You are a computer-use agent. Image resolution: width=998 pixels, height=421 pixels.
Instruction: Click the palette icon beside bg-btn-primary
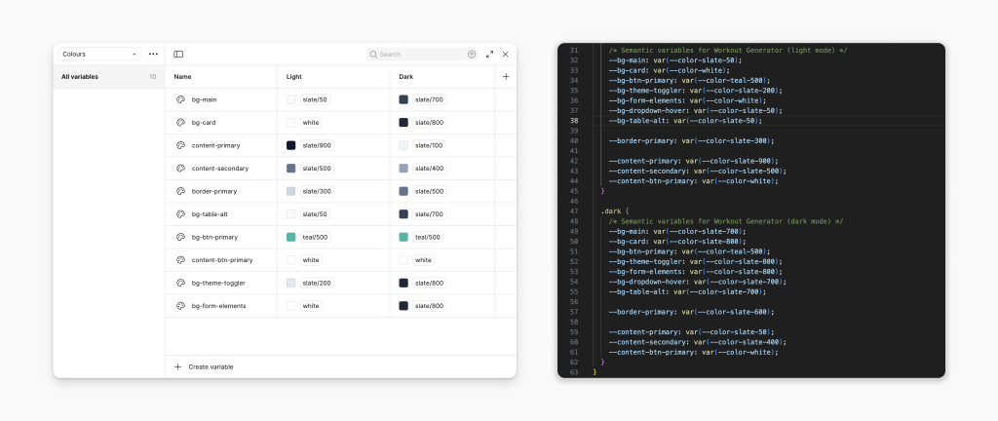click(x=180, y=237)
